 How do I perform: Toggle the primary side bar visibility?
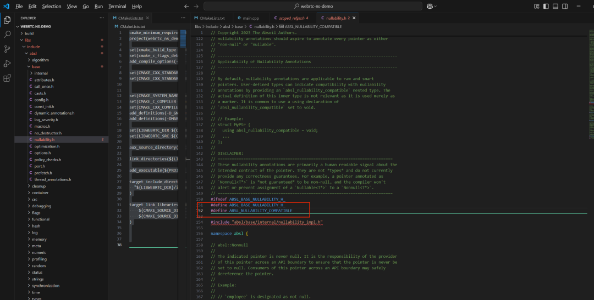tap(545, 6)
